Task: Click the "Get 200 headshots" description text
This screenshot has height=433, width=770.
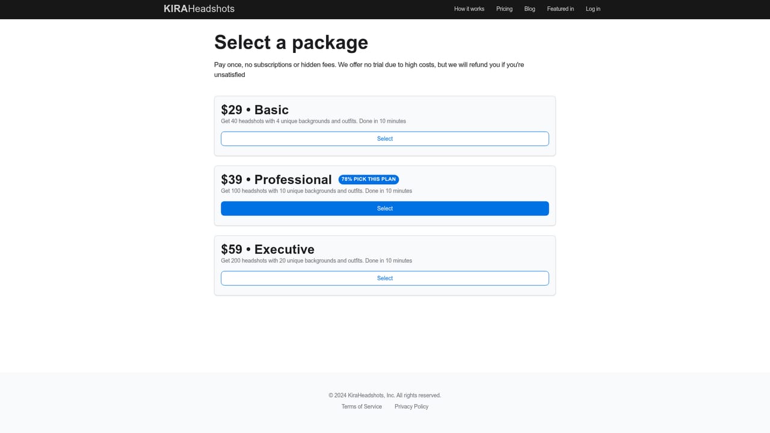Action: (x=316, y=260)
